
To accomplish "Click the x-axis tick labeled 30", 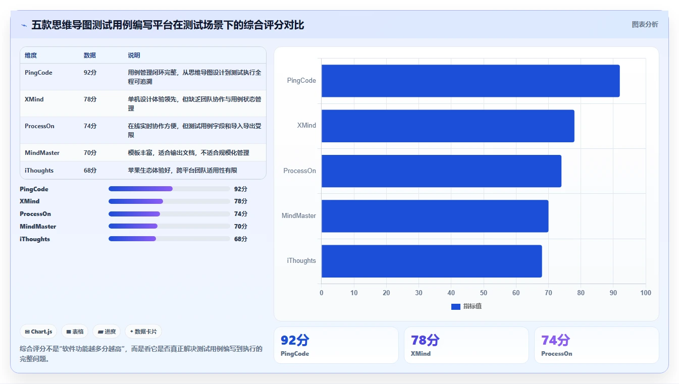I will click(x=419, y=293).
